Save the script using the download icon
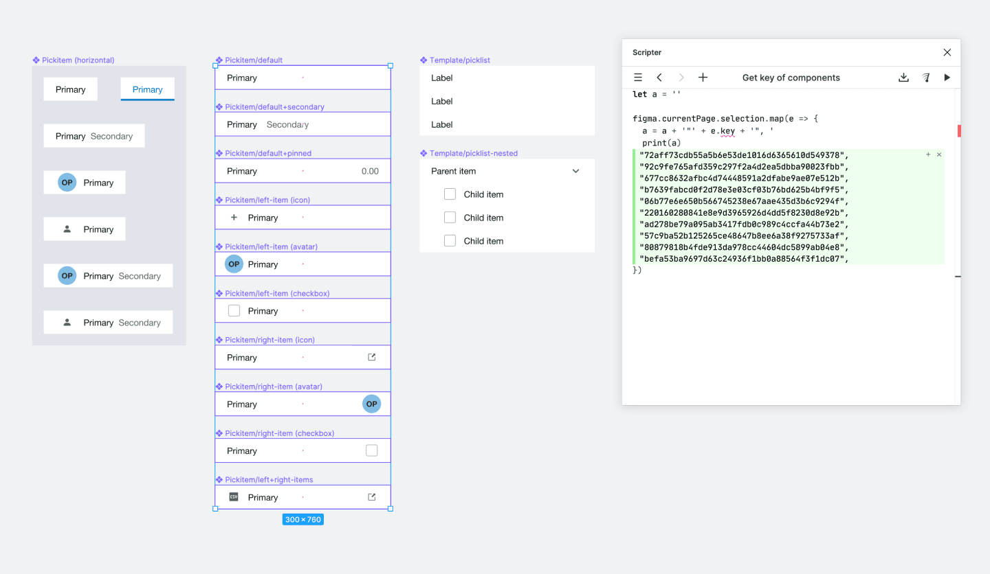This screenshot has height=574, width=990. [x=903, y=78]
